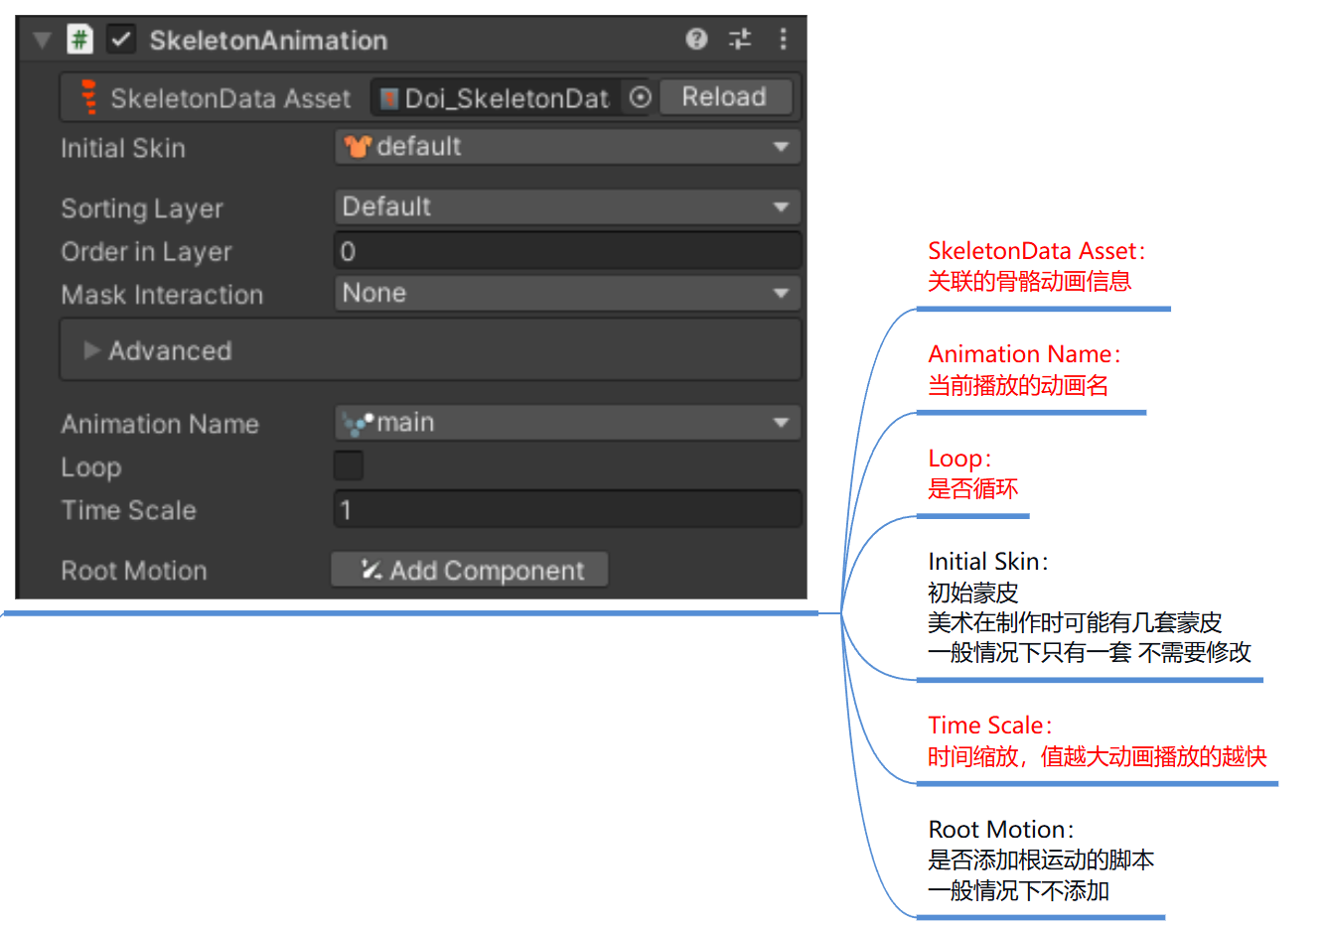Open the Animation Name dropdown showing main

567,423
